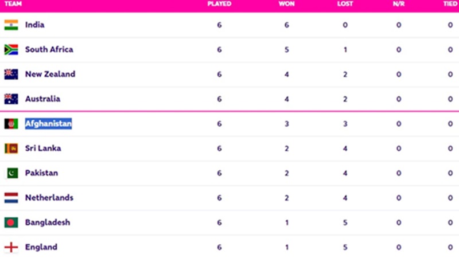Click the WON column header

pyautogui.click(x=287, y=4)
